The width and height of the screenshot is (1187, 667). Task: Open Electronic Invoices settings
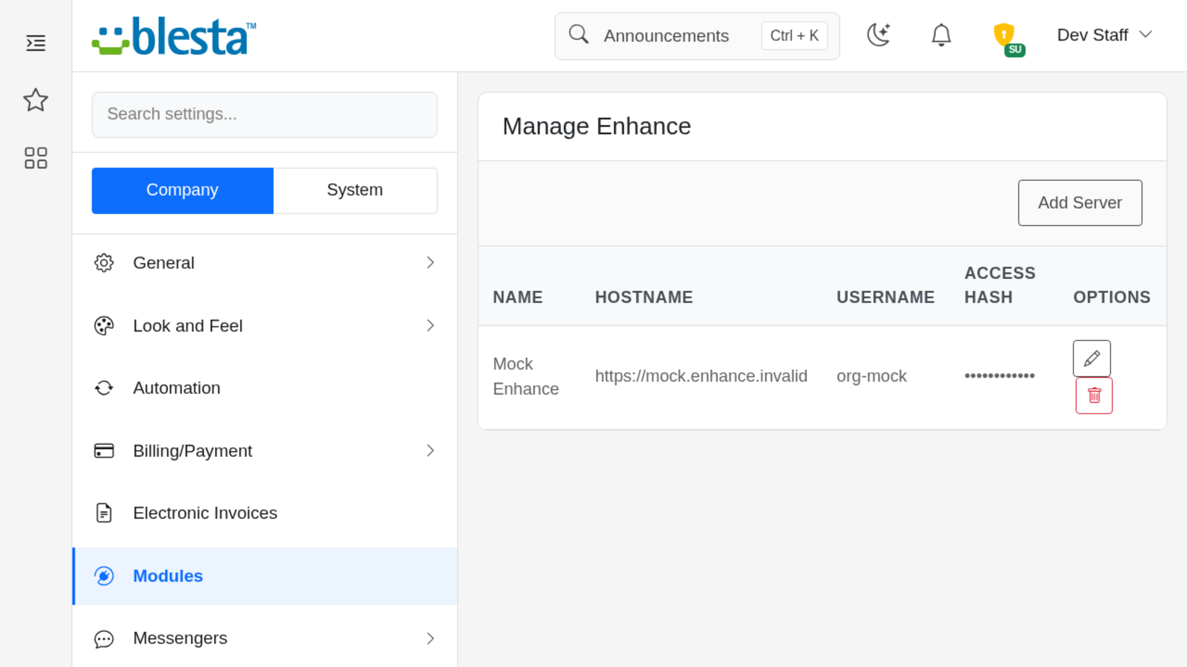pos(265,513)
